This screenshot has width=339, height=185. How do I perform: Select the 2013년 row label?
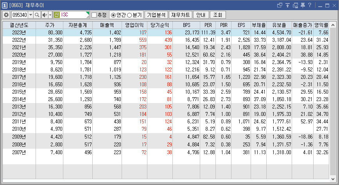pyautogui.click(x=19, y=107)
